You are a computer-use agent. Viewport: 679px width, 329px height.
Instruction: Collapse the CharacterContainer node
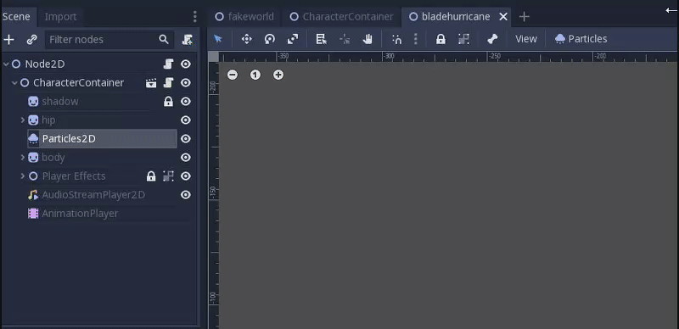[14, 83]
